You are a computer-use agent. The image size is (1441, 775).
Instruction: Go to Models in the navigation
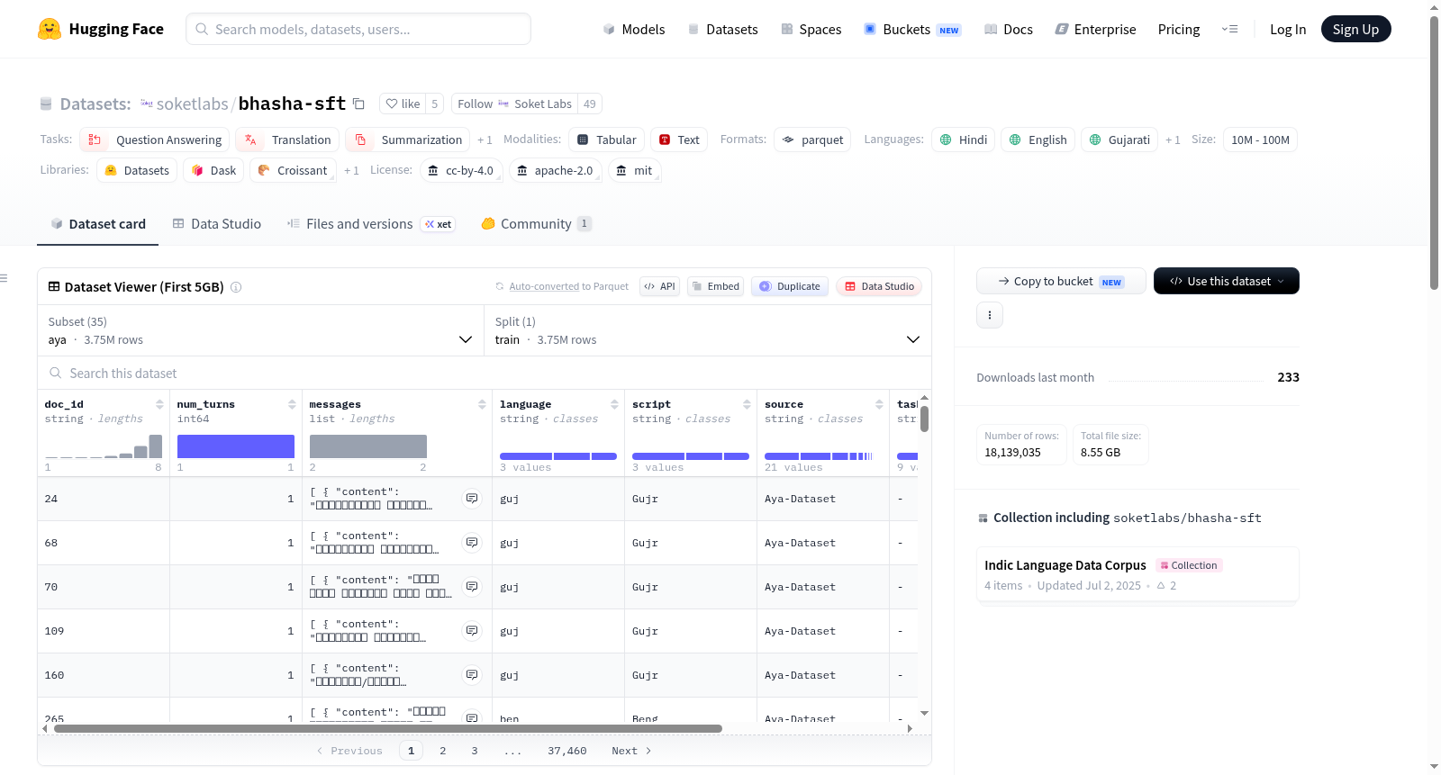[x=634, y=29]
